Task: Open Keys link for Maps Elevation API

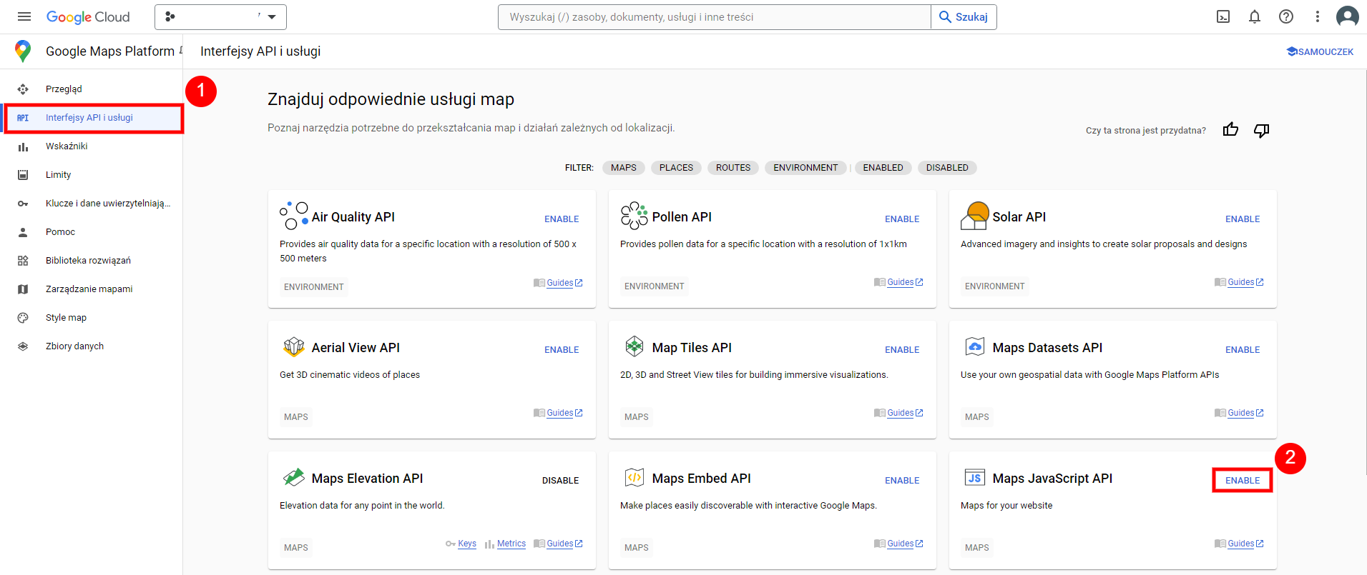Action: 466,544
